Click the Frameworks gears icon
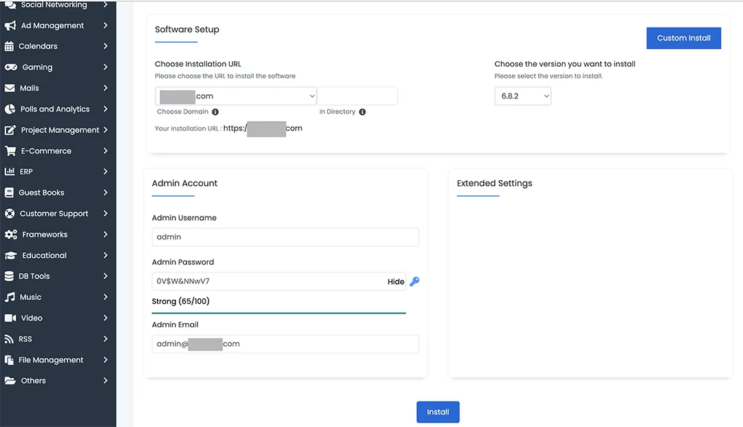This screenshot has height=427, width=743. coord(11,234)
